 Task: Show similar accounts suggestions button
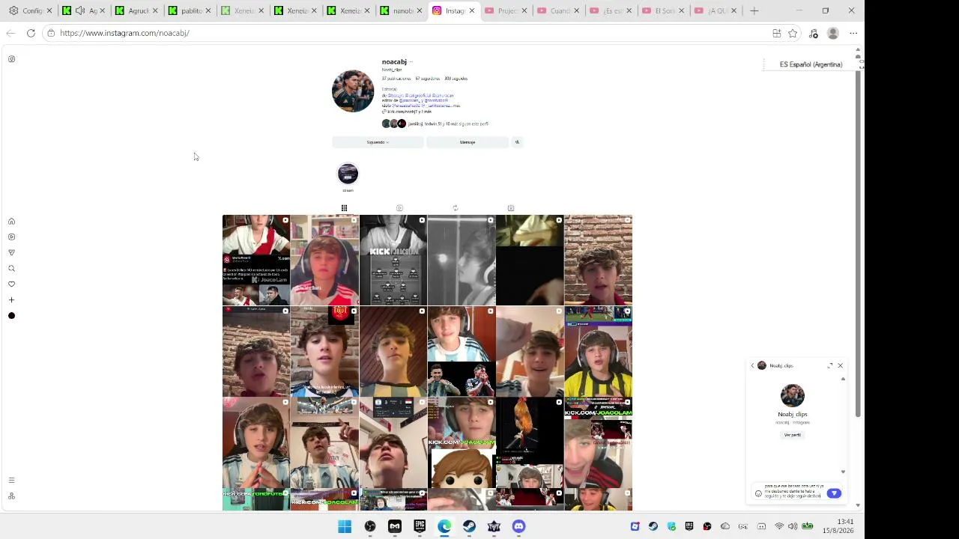click(x=516, y=142)
